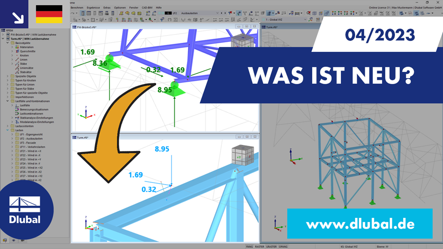Set view in -Y direction icon
The image size is (443, 249).
[340, 13]
